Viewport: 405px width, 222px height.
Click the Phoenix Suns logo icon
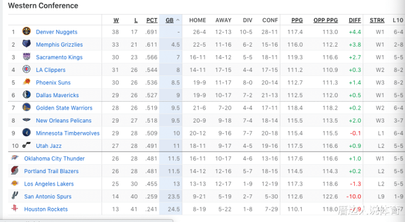(27, 82)
